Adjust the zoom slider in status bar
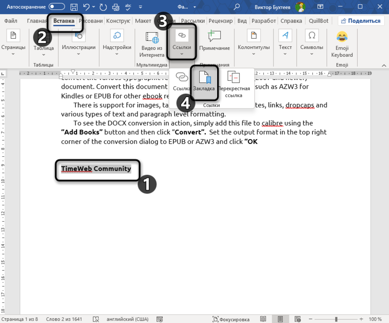Image resolution: width=389 pixels, height=323 pixels. coord(336,319)
